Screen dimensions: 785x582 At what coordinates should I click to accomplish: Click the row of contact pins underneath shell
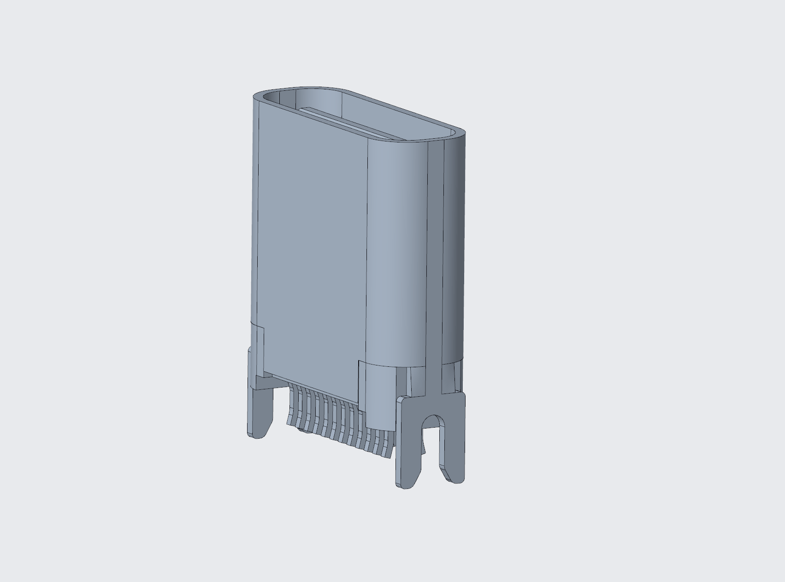341,421
